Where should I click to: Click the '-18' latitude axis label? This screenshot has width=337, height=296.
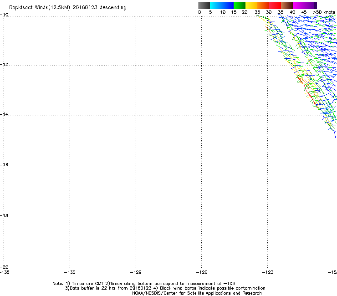click(x=4, y=215)
